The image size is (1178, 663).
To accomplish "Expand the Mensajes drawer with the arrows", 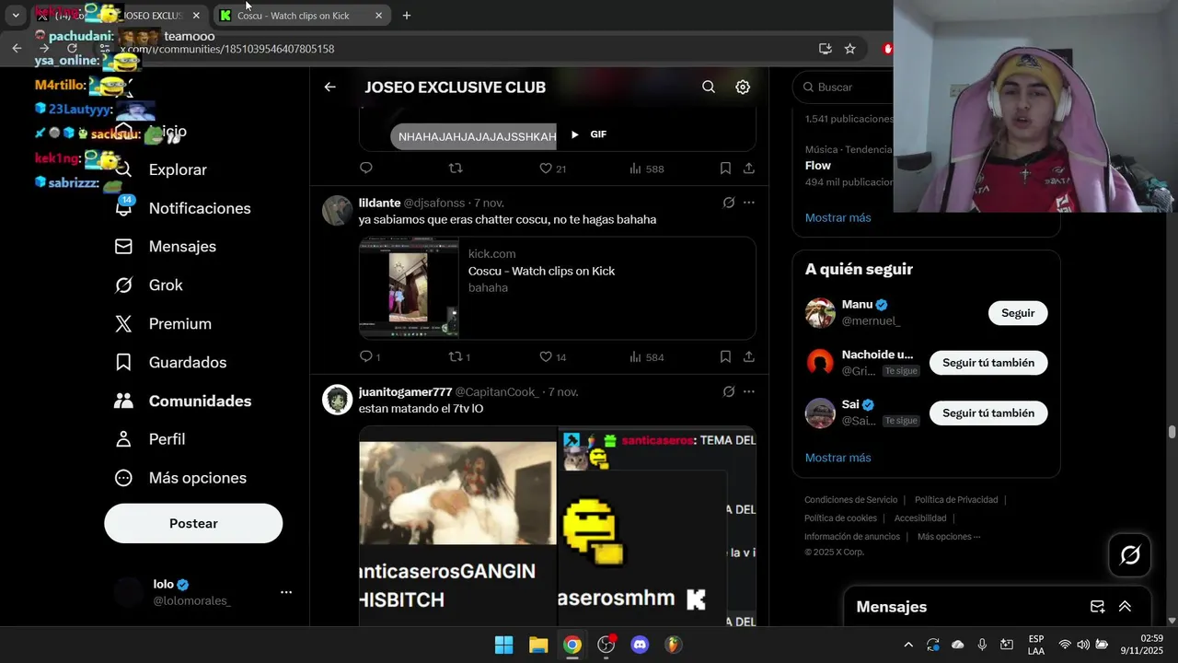I will click(x=1125, y=607).
